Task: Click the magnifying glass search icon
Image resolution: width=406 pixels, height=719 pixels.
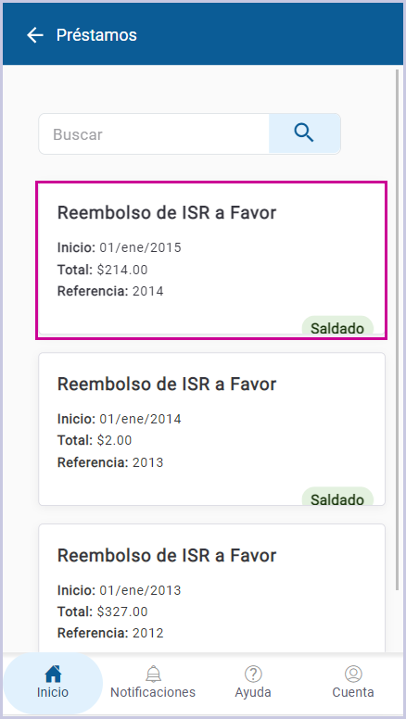Action: click(304, 133)
